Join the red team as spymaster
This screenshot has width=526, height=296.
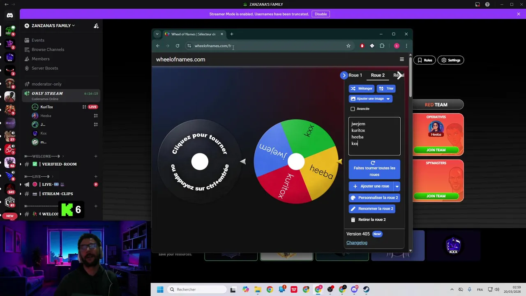click(436, 196)
